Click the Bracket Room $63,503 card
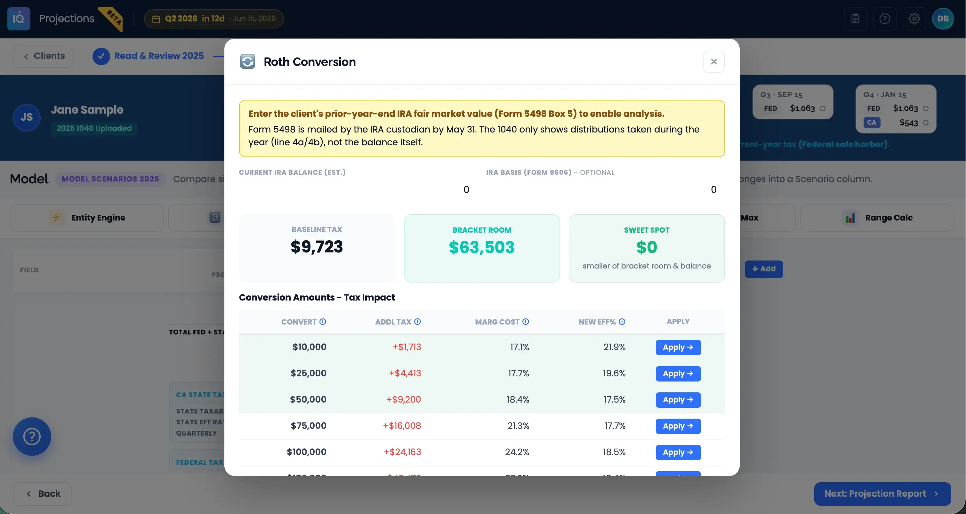Image resolution: width=966 pixels, height=514 pixels. [482, 248]
